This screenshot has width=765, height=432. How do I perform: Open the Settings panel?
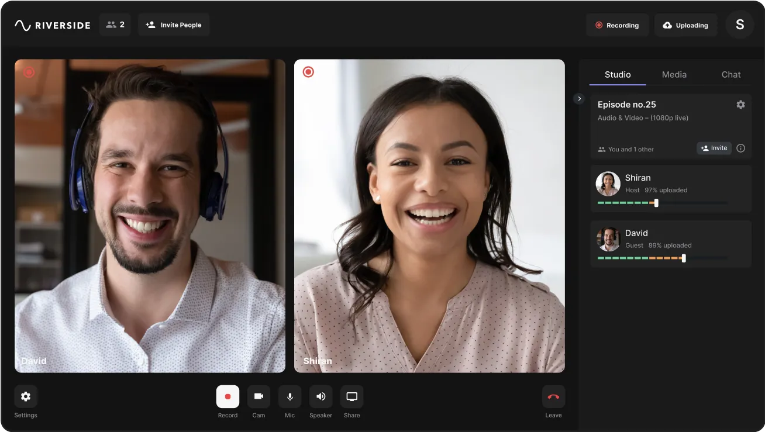(25, 396)
